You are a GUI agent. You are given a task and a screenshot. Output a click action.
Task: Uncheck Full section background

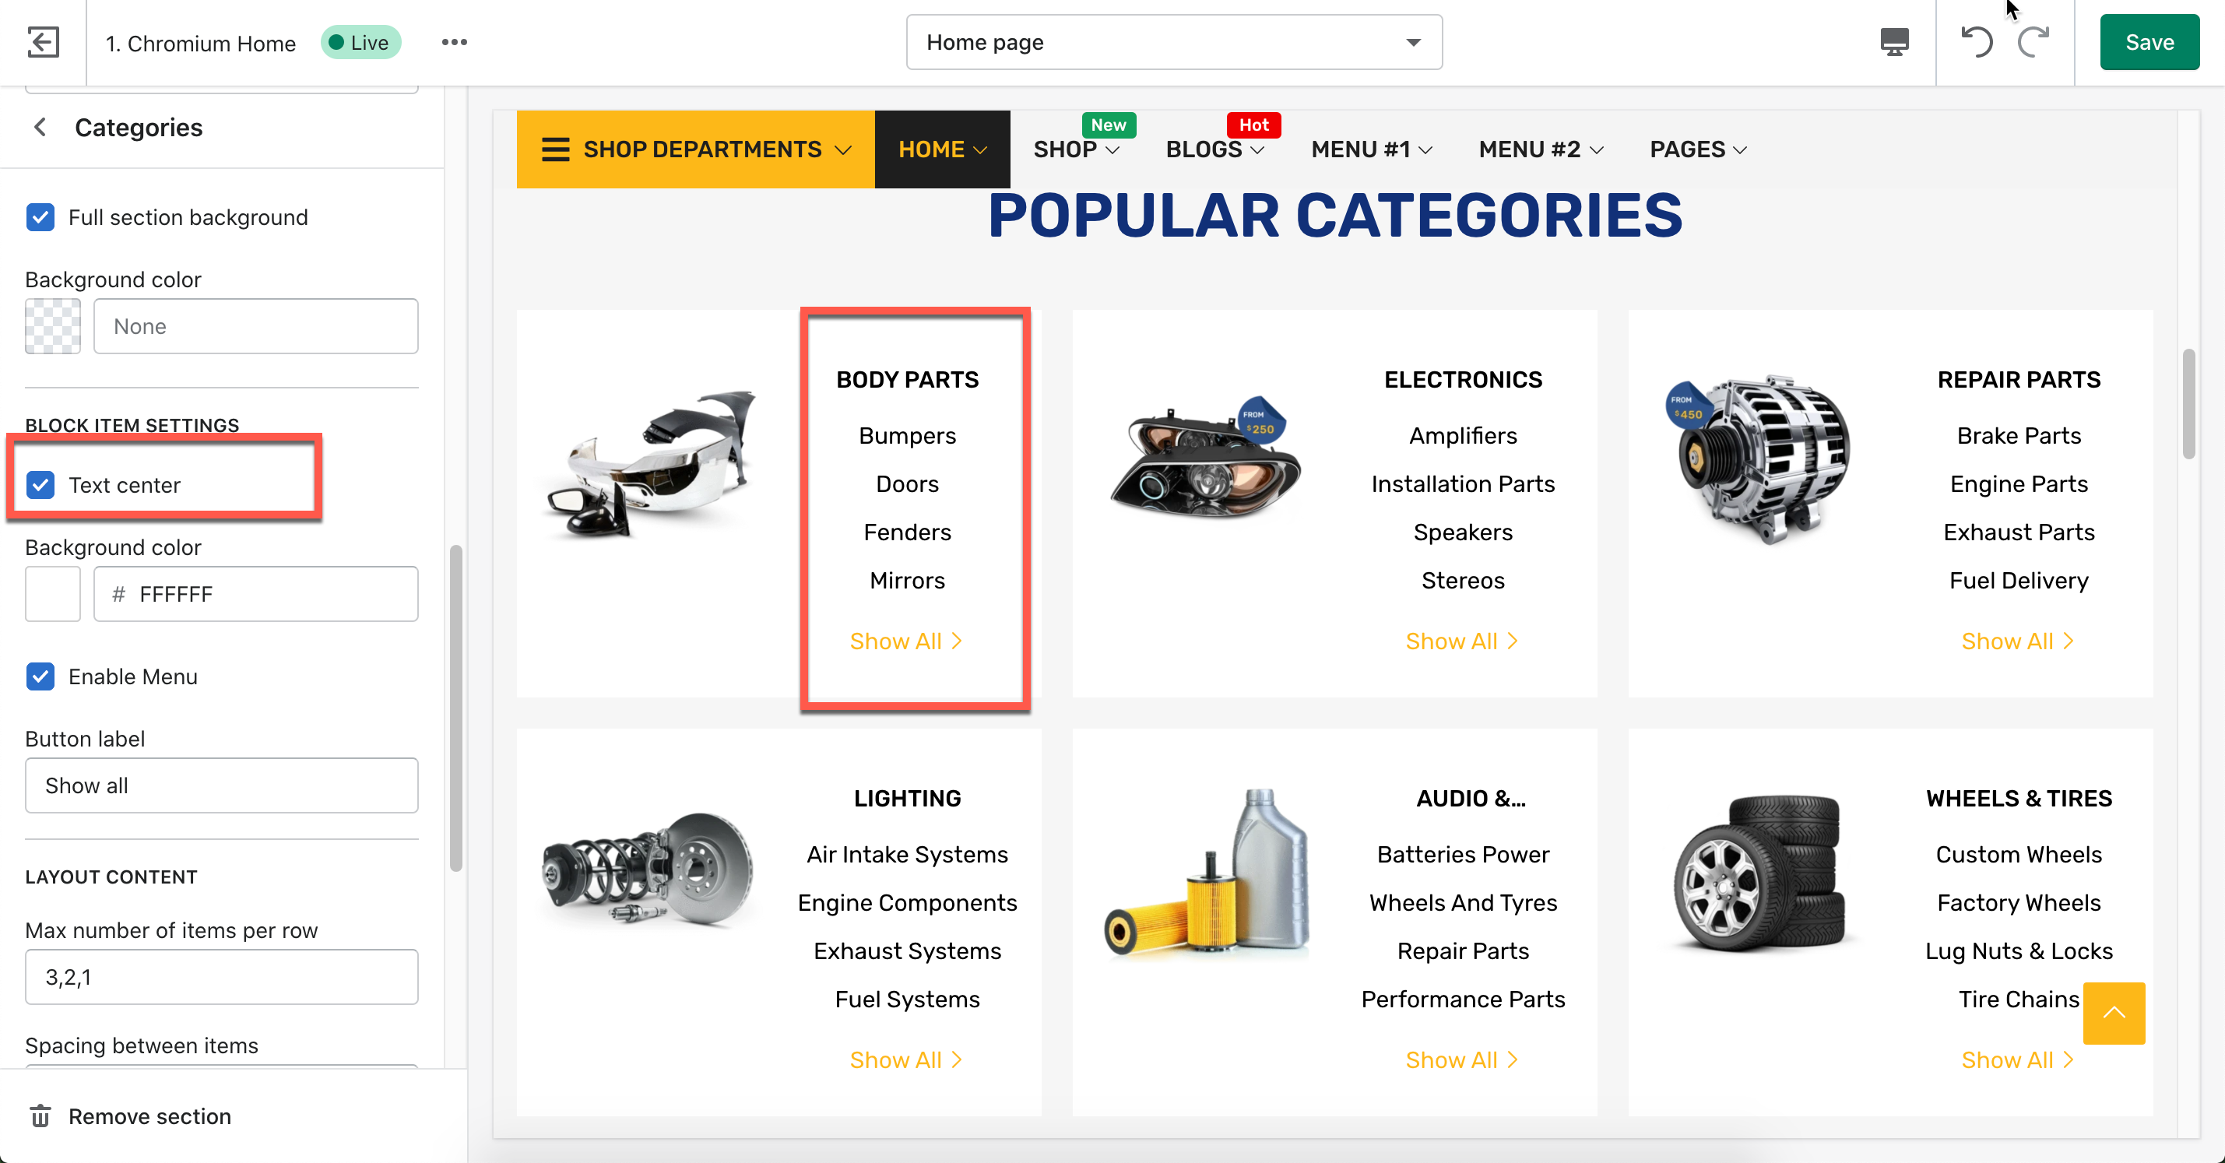tap(40, 218)
